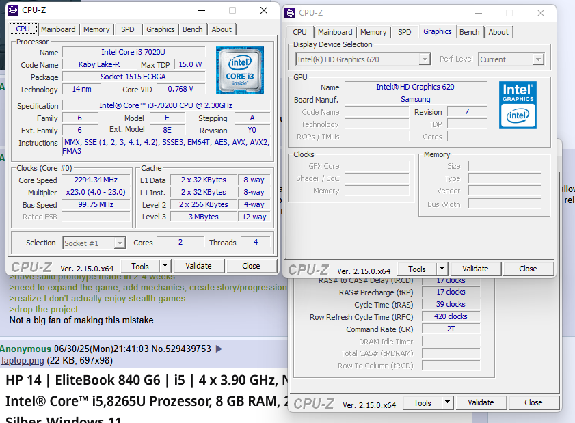Click the Code Name value Kaby Lake-R
This screenshot has height=423, width=575.
(99, 64)
